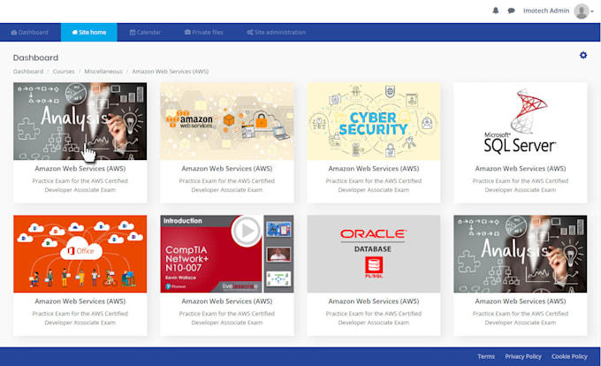Click the Privacy Policy footer link
The height and width of the screenshot is (366, 601).
523,356
